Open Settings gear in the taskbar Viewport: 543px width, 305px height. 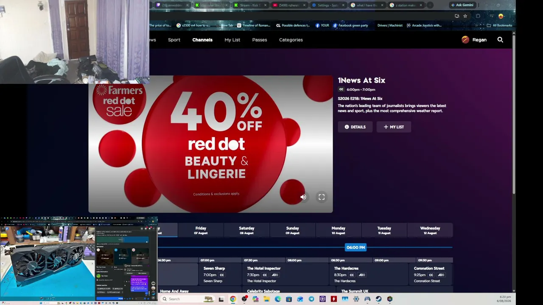(356, 299)
